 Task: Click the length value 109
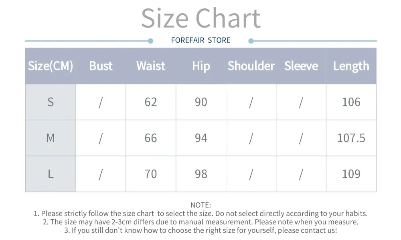[351, 174]
